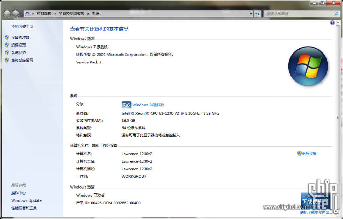The image size is (343, 219).
Task: Click system type value 64 位操作系统
Action: tap(133, 128)
